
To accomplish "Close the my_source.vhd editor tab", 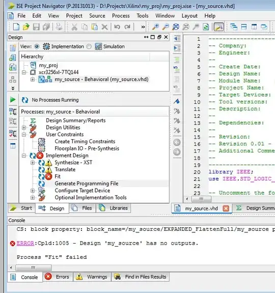I will coord(226,208).
